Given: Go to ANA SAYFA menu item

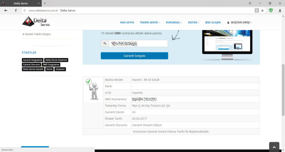Looking at the screenshot, I should coord(127,22).
